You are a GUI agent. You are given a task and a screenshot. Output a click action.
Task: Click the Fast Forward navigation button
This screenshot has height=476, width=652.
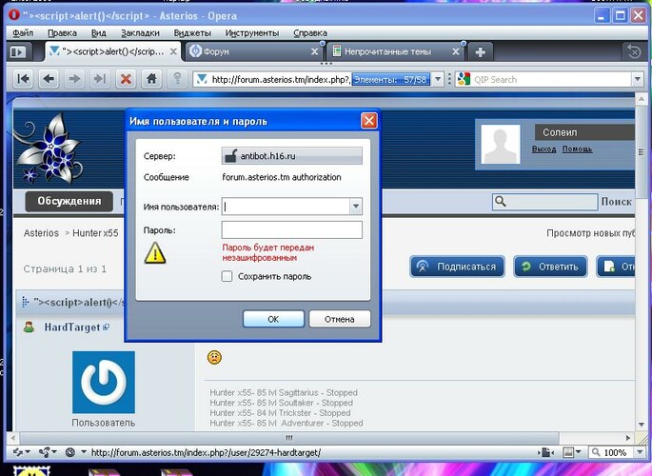(100, 79)
